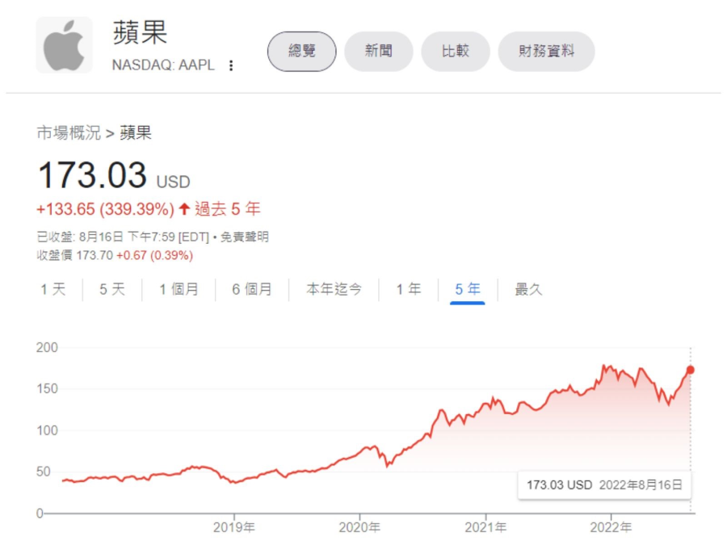
Task: Switch chart to 6 個月 range
Action: (x=252, y=289)
